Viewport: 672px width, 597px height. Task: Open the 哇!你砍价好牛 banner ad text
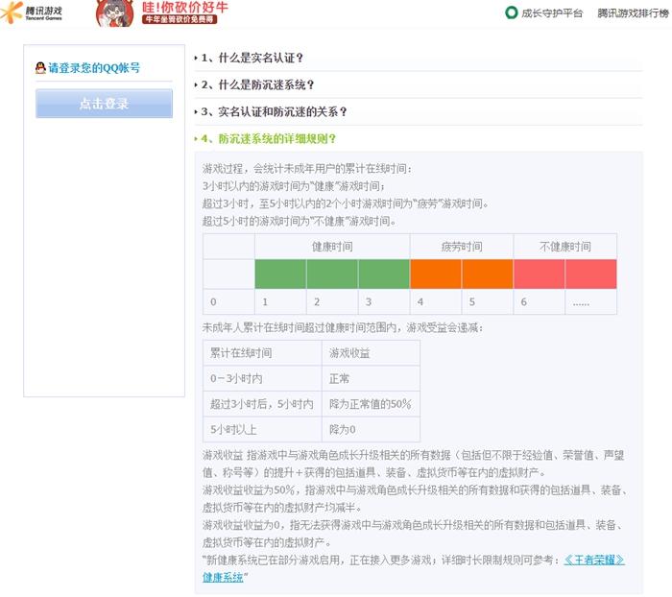coord(186,10)
